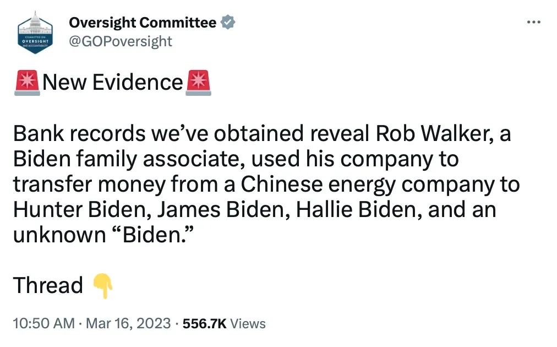Screen dimensions: 557x347
Task: Open the "Oversight Committee" display name link
Action: 143,23
